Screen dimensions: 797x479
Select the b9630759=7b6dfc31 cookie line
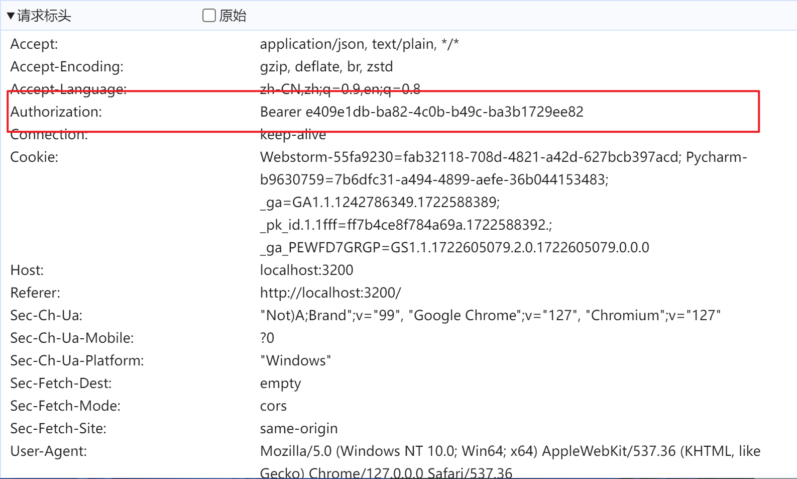pyautogui.click(x=434, y=180)
